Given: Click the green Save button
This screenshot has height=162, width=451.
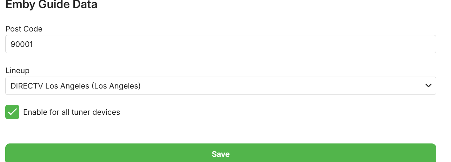Looking at the screenshot, I should pyautogui.click(x=220, y=153).
